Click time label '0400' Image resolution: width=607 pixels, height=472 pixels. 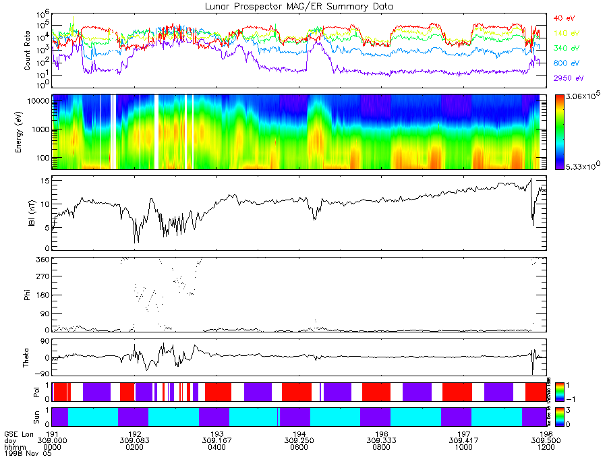216,447
